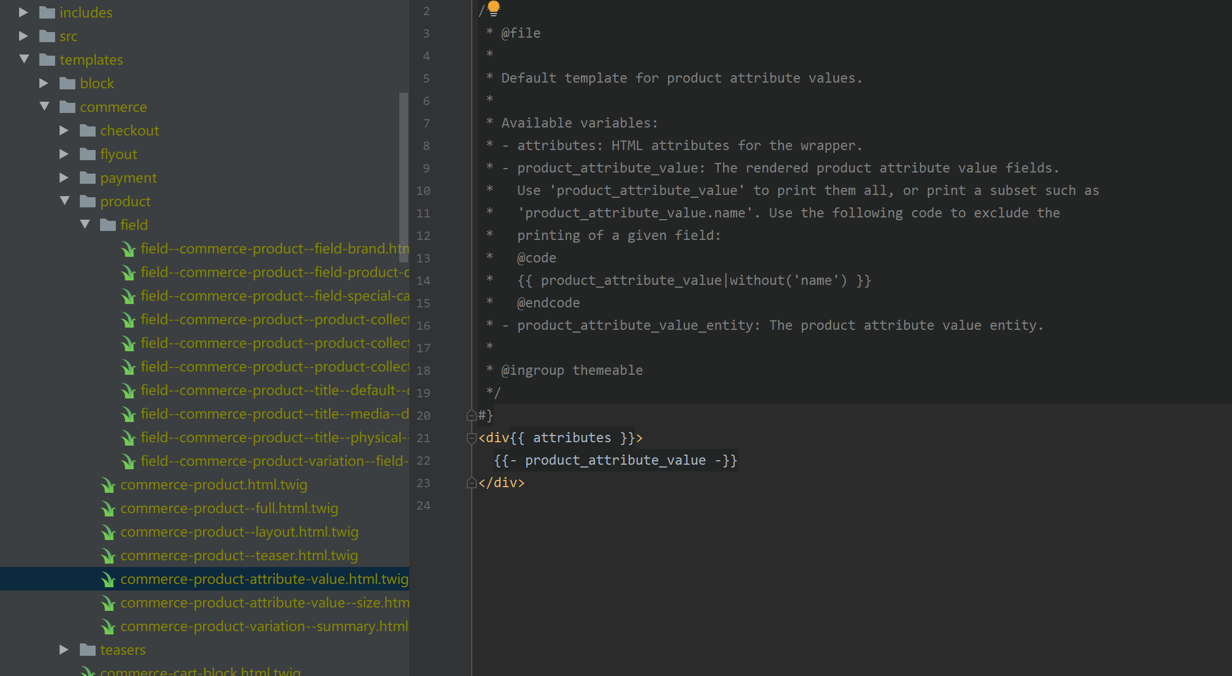Open field--commerce-product--title--default file

275,390
